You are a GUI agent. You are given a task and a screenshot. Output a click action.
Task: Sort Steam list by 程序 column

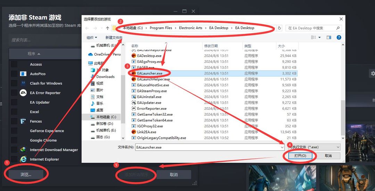point(34,54)
